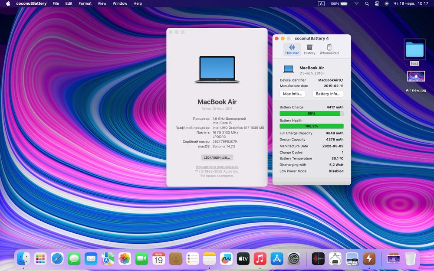Open Preview from the Dock
Screen dimensions: 434x271
pos(352,259)
